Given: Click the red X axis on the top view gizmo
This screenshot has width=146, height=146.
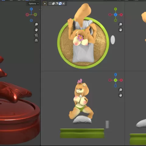Looking at the screenshot, I should [x=121, y=15].
